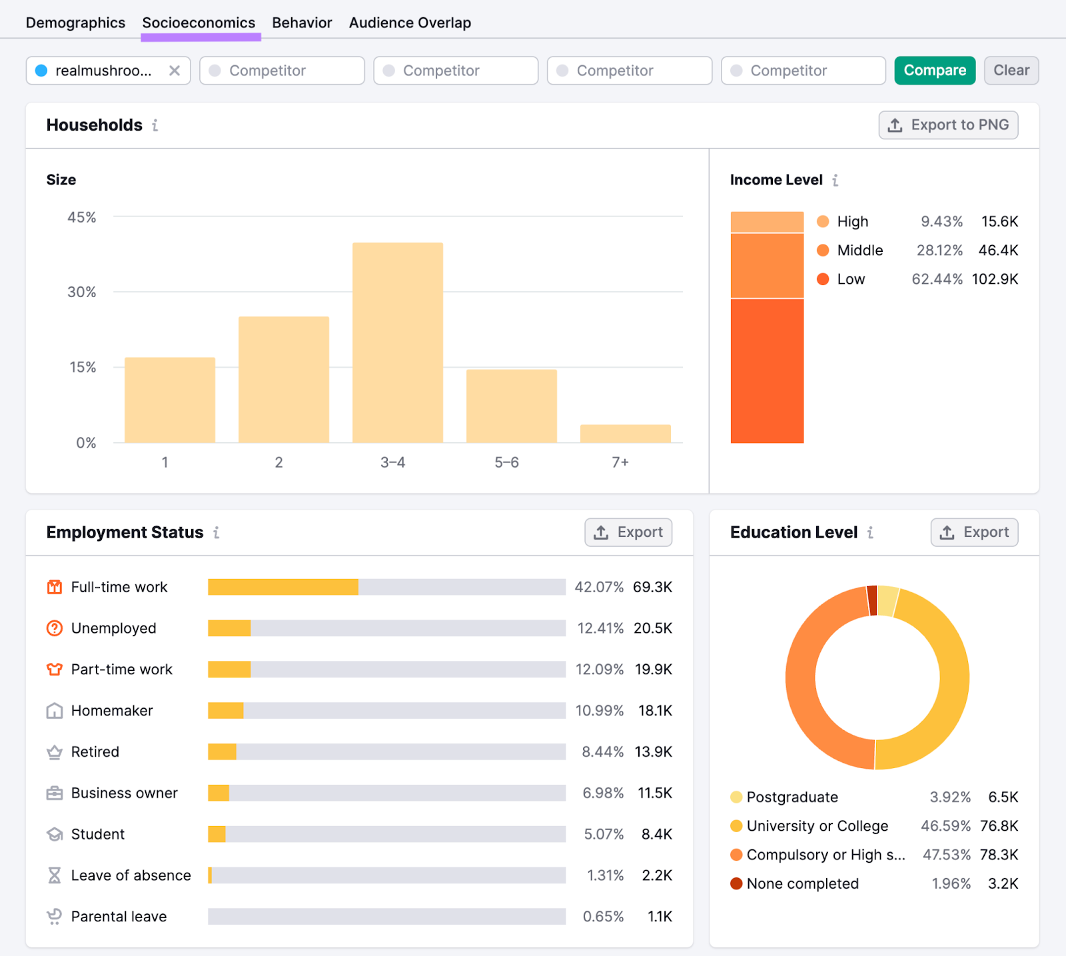This screenshot has width=1066, height=956.
Task: Click the realmushroo... domain input field
Action: (x=109, y=71)
